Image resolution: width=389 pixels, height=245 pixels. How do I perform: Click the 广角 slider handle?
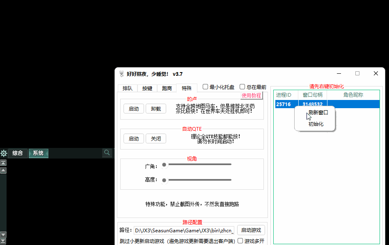pyautogui.click(x=164, y=165)
